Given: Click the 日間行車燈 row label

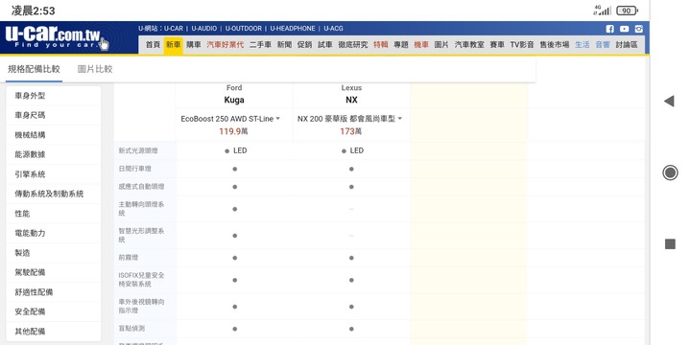Looking at the screenshot, I should click(x=135, y=169).
